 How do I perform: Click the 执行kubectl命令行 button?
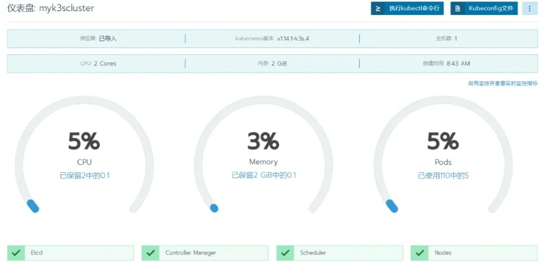coord(407,9)
